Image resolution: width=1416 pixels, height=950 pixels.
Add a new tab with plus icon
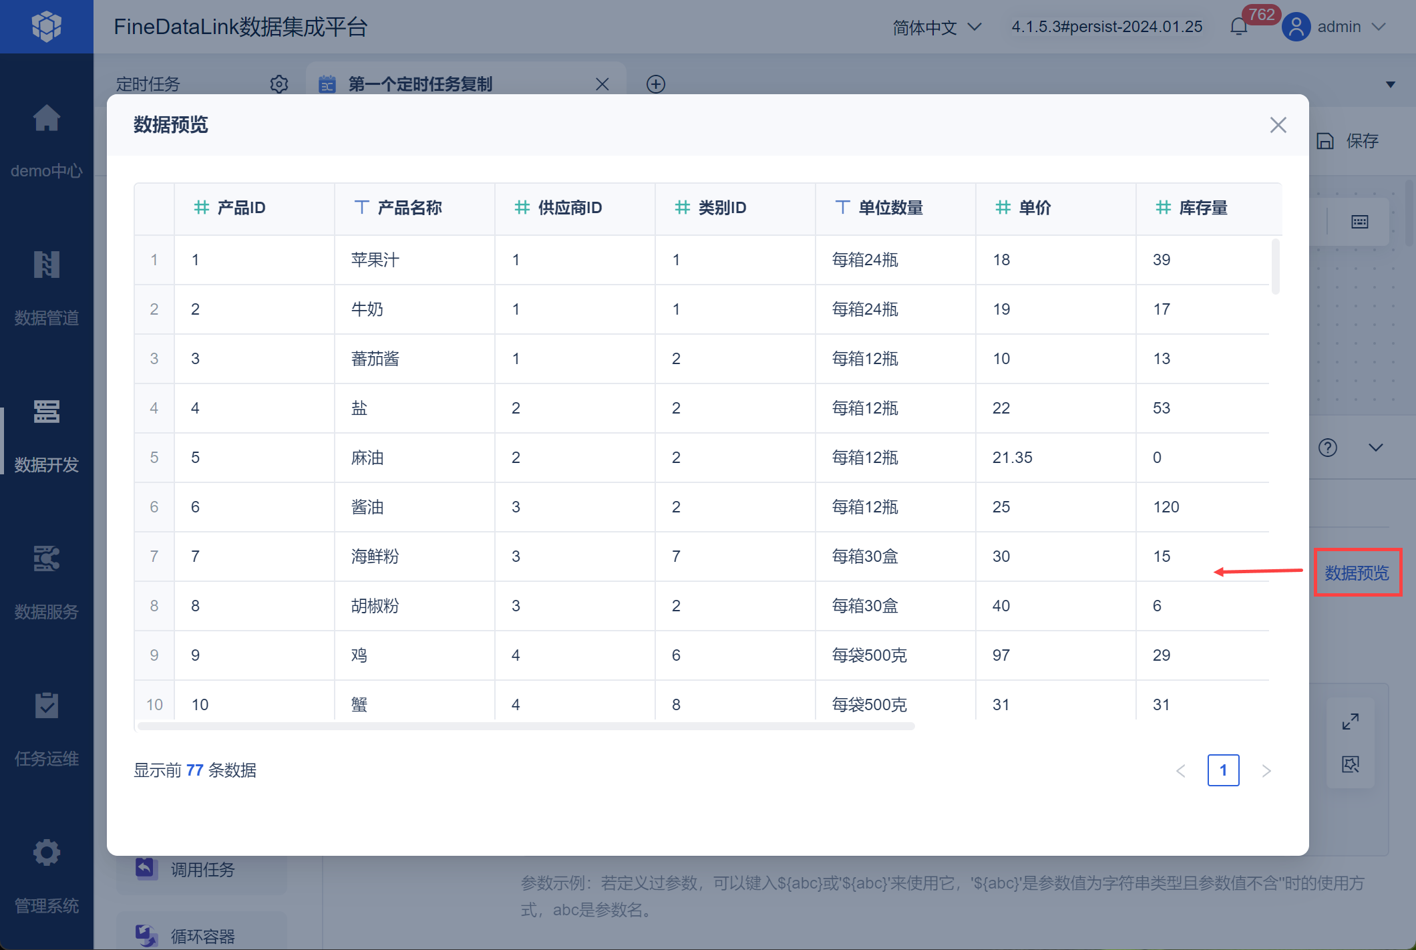point(655,84)
